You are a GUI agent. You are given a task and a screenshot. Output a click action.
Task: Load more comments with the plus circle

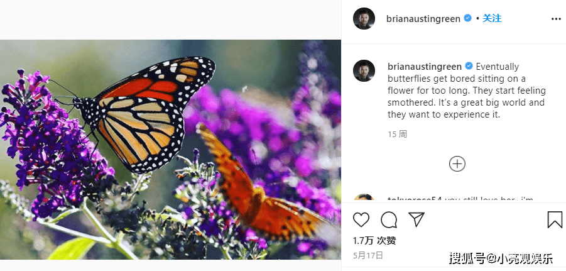457,164
